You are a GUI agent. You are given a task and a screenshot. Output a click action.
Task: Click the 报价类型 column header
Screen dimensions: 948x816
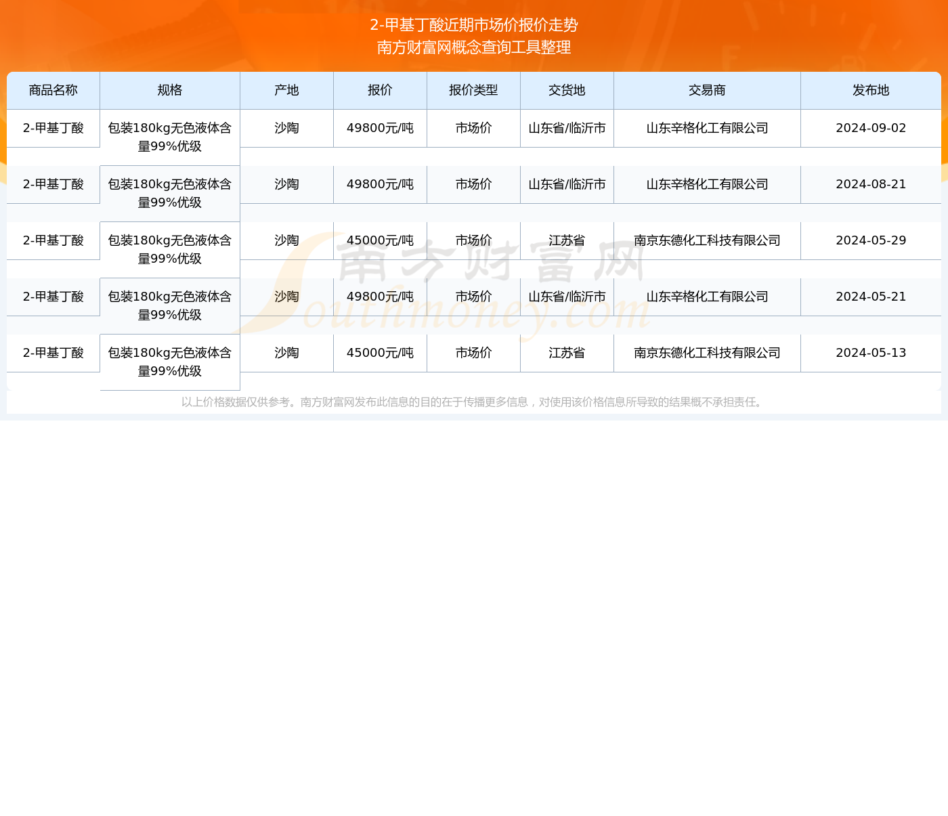point(474,91)
